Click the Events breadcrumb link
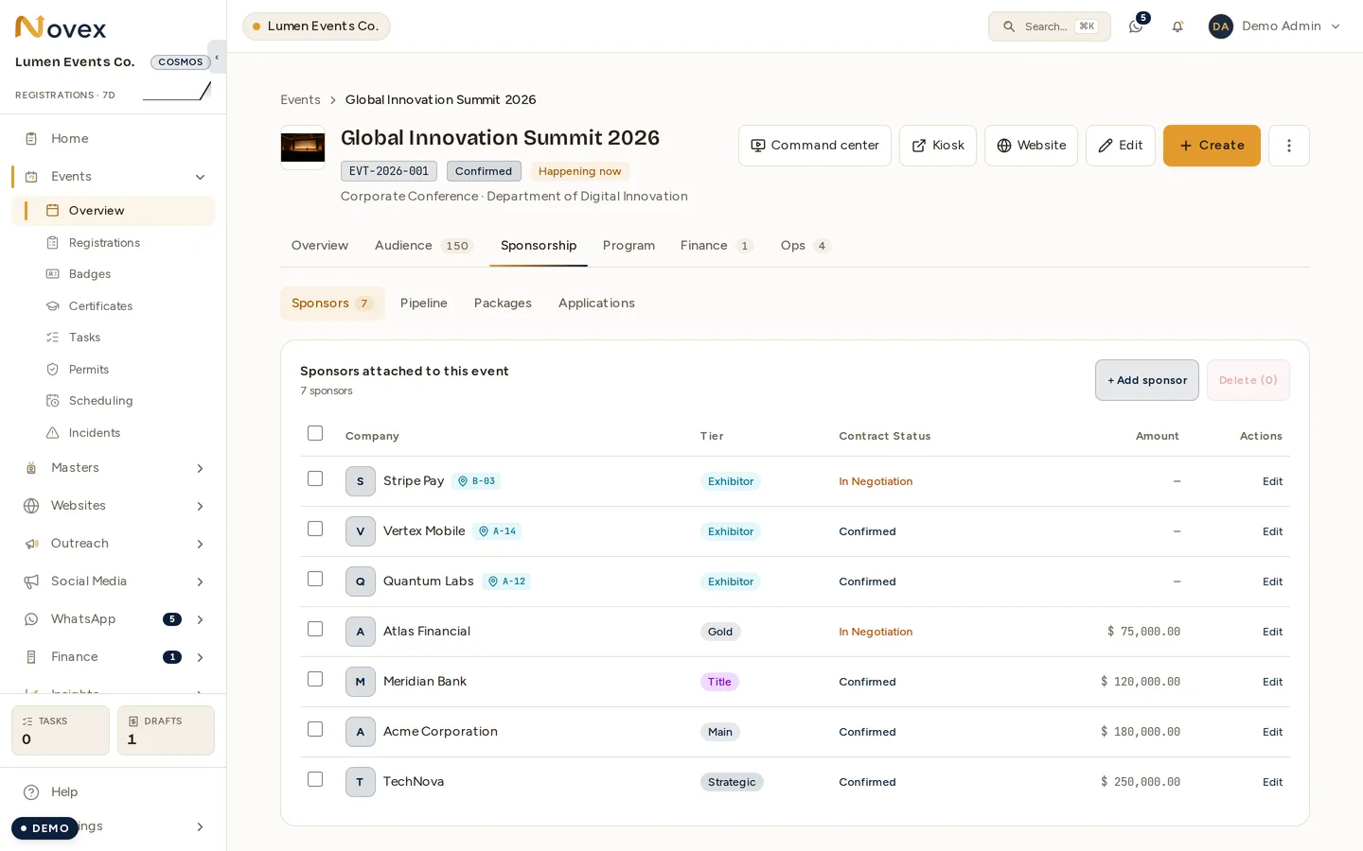The height and width of the screenshot is (851, 1363). tap(300, 100)
